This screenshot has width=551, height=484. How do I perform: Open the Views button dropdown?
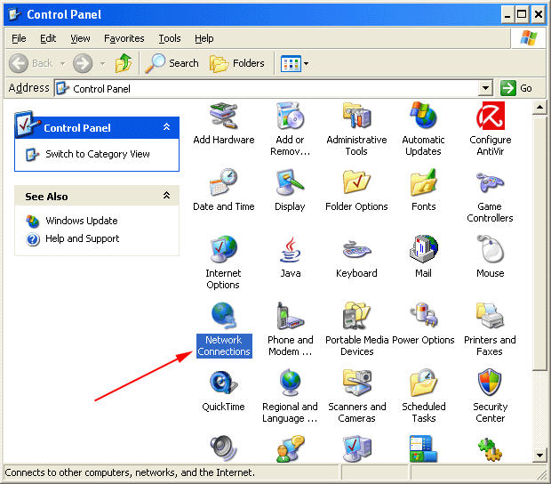(x=306, y=64)
